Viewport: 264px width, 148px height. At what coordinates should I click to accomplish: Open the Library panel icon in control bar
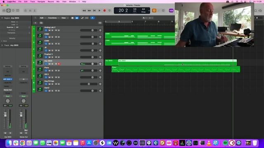pos(4,11)
